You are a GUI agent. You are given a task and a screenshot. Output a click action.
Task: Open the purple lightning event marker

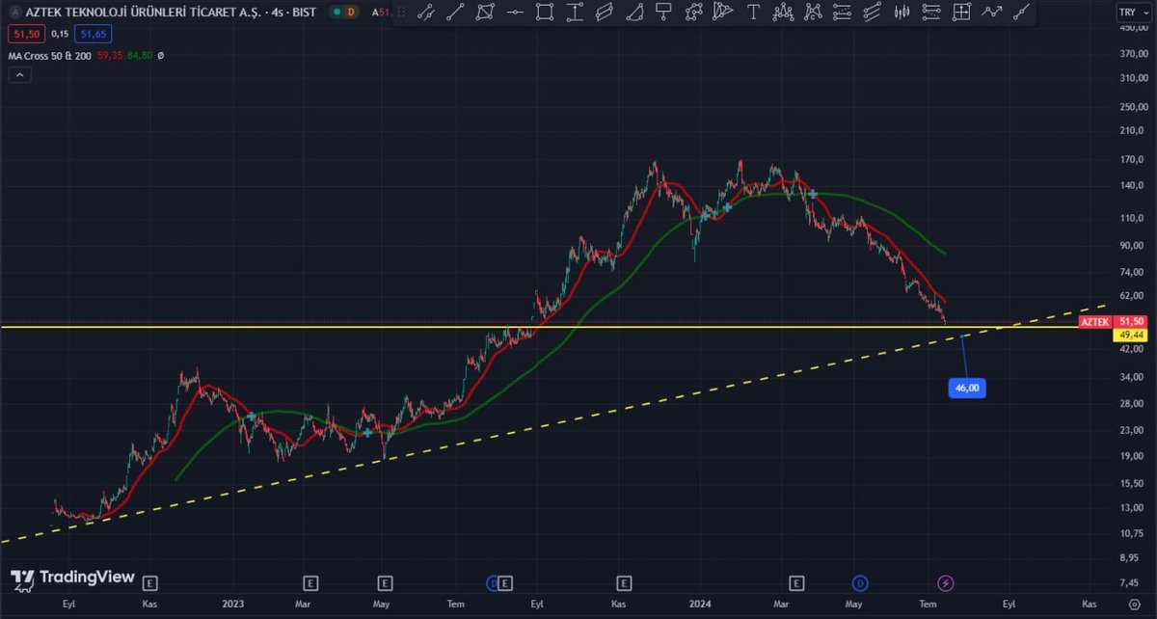tap(946, 582)
